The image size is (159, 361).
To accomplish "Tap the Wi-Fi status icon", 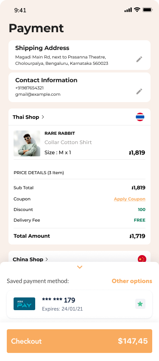I will (137, 10).
